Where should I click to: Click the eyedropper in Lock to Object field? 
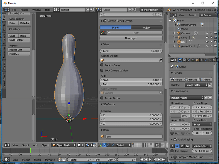pos(160,60)
